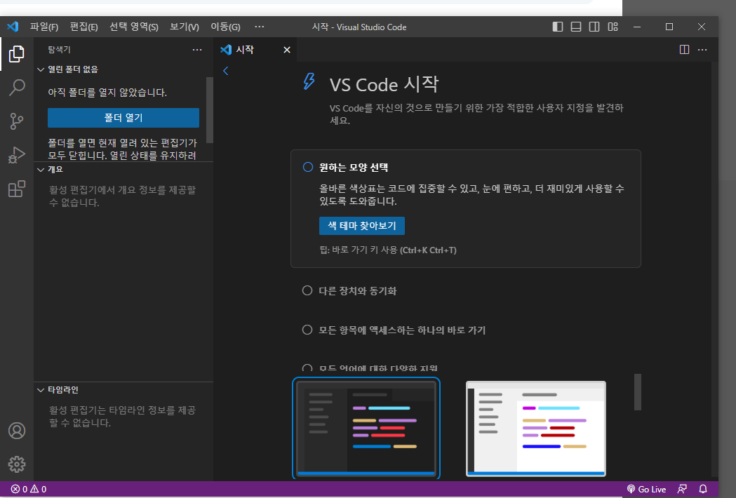Viewport: 736px width, 498px height.
Task: Open the Search view icon
Action: coord(16,87)
